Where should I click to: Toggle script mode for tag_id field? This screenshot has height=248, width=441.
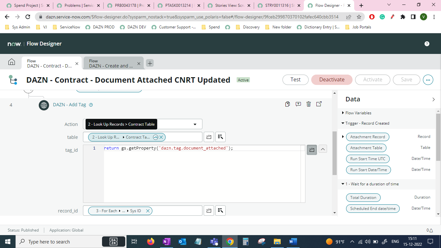coord(312,150)
